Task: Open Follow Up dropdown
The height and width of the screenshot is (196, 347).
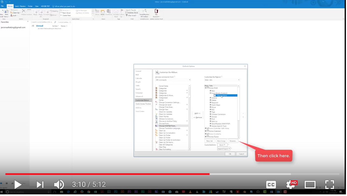Action: (122, 13)
